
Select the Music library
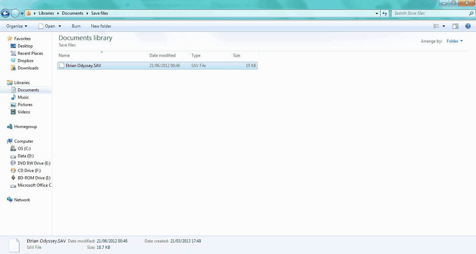coord(23,97)
